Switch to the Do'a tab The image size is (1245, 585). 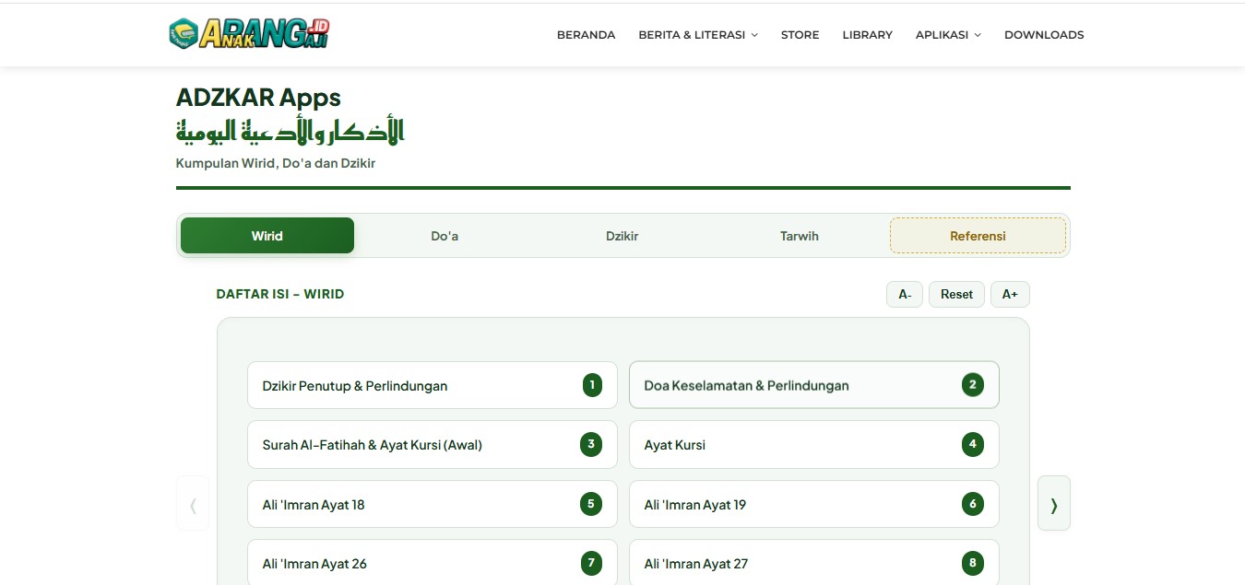coord(445,236)
